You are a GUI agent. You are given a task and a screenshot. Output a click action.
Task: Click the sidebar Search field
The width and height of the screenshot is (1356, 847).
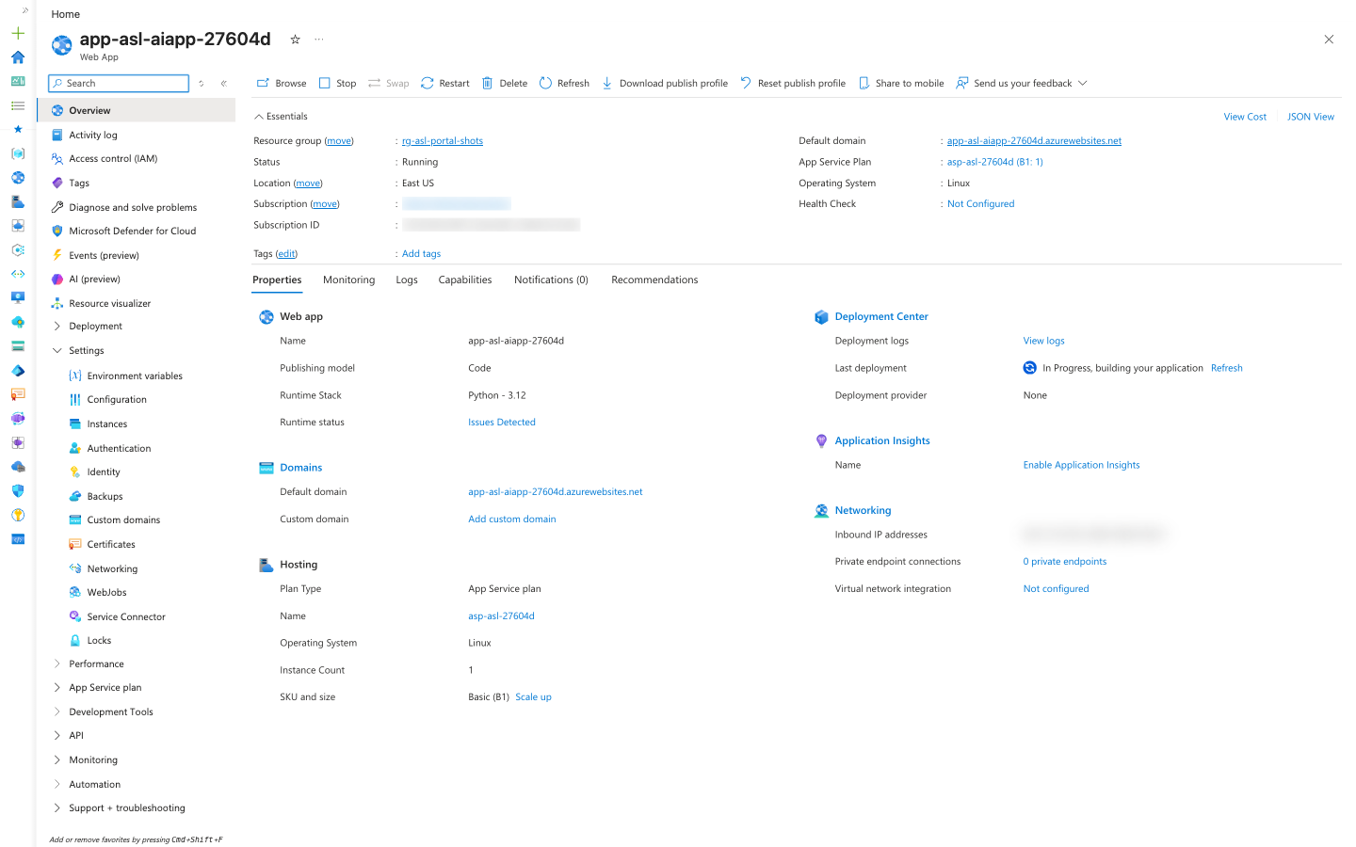119,83
